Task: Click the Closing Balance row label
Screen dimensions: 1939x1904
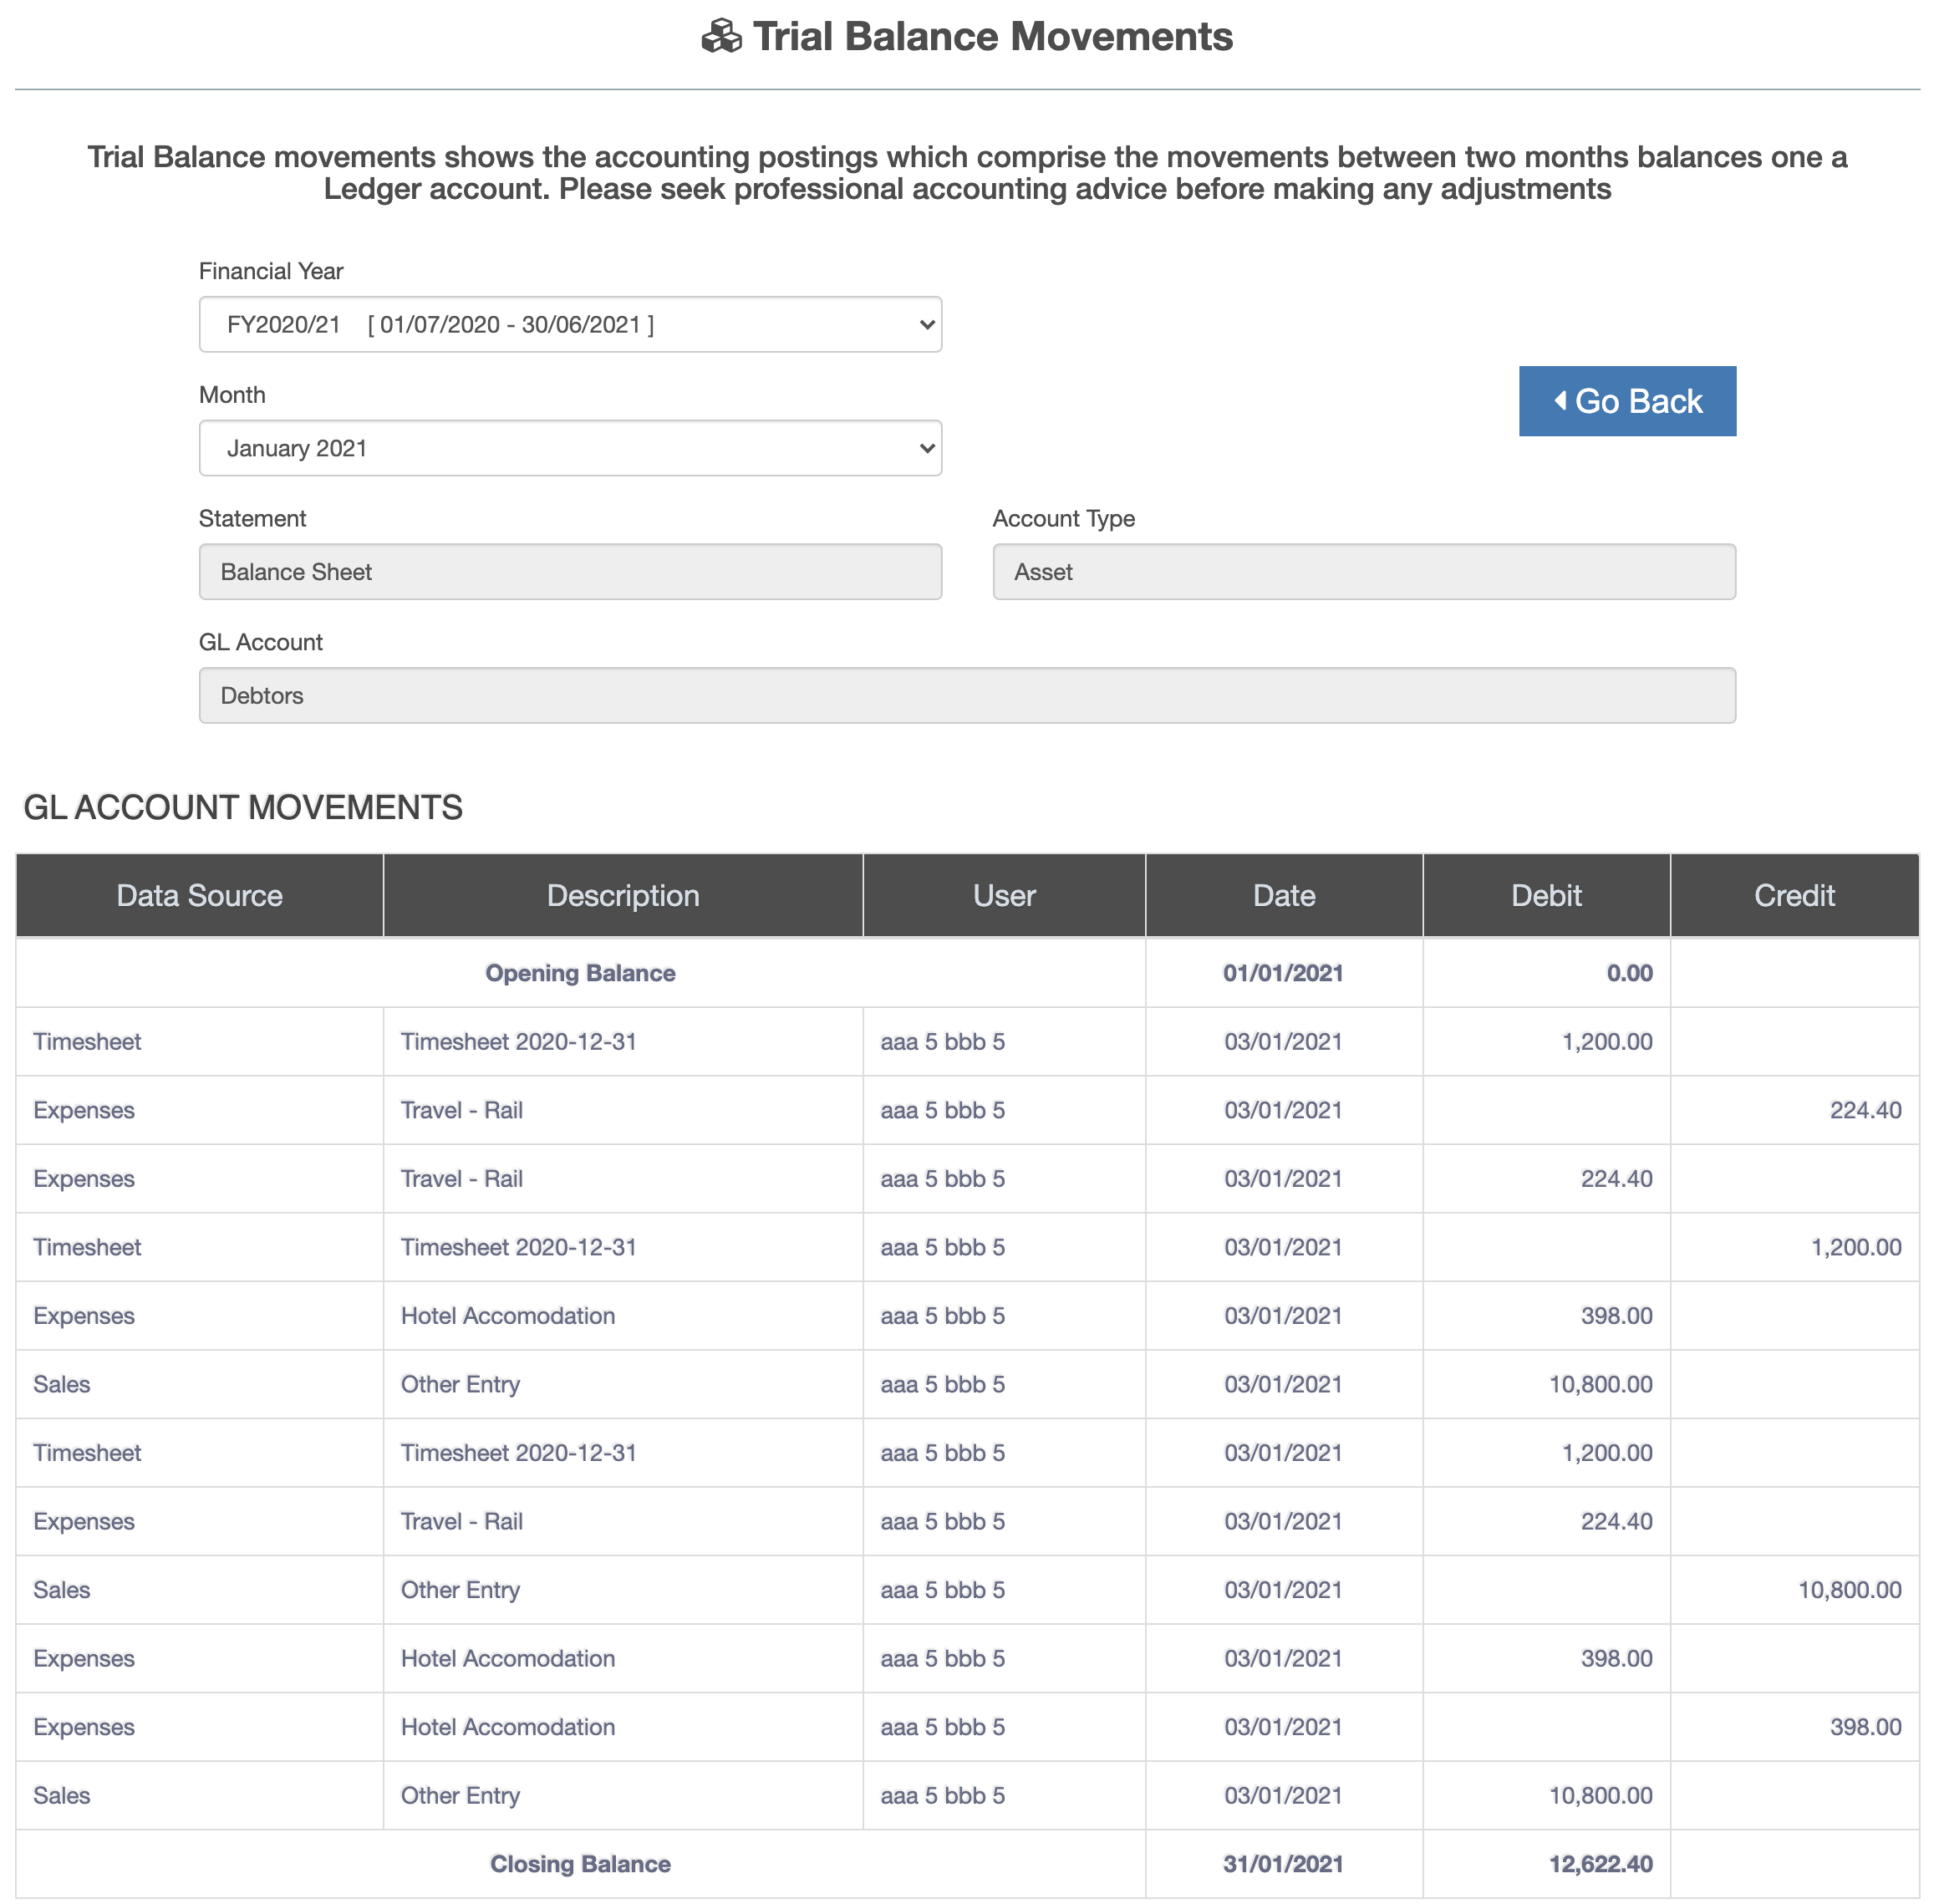Action: click(x=580, y=1864)
